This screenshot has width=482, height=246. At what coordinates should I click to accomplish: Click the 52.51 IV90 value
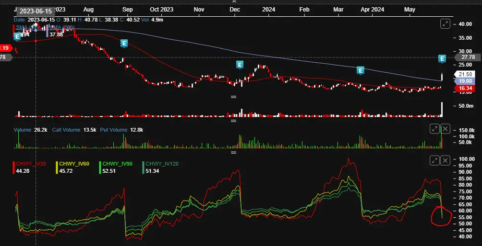click(x=109, y=171)
